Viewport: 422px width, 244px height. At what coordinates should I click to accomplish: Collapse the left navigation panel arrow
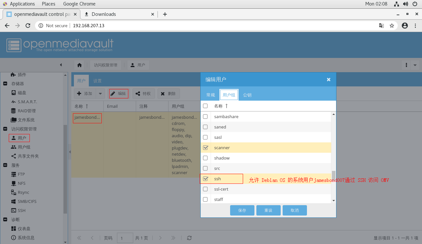[61, 65]
